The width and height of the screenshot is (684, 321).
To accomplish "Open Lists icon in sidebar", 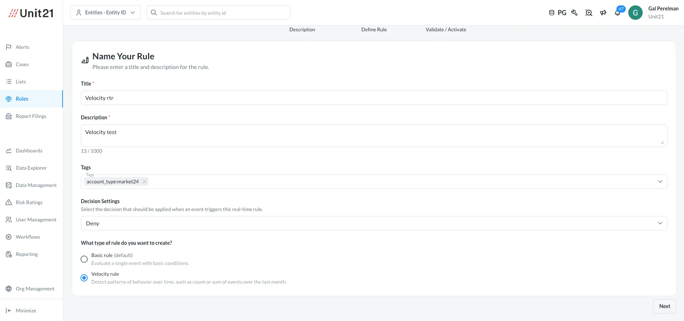I will tap(9, 82).
